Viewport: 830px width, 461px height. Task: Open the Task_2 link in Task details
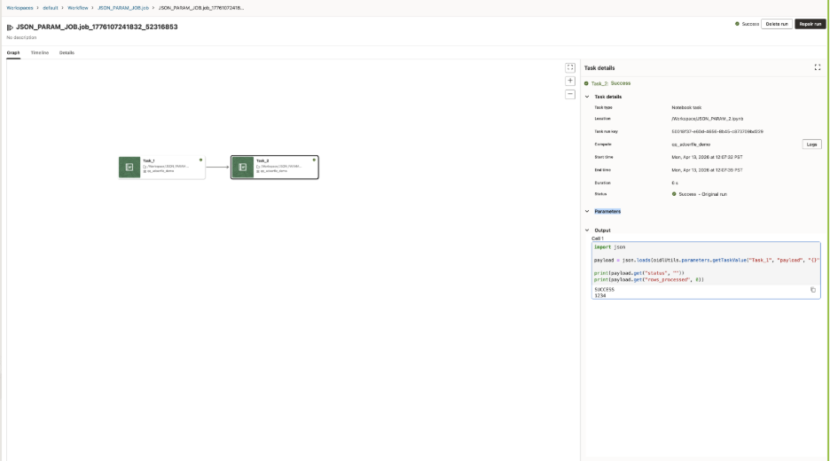click(x=599, y=83)
